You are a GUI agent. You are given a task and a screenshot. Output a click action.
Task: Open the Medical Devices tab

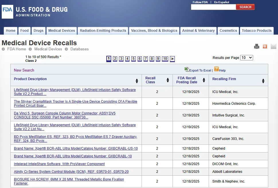62,31
